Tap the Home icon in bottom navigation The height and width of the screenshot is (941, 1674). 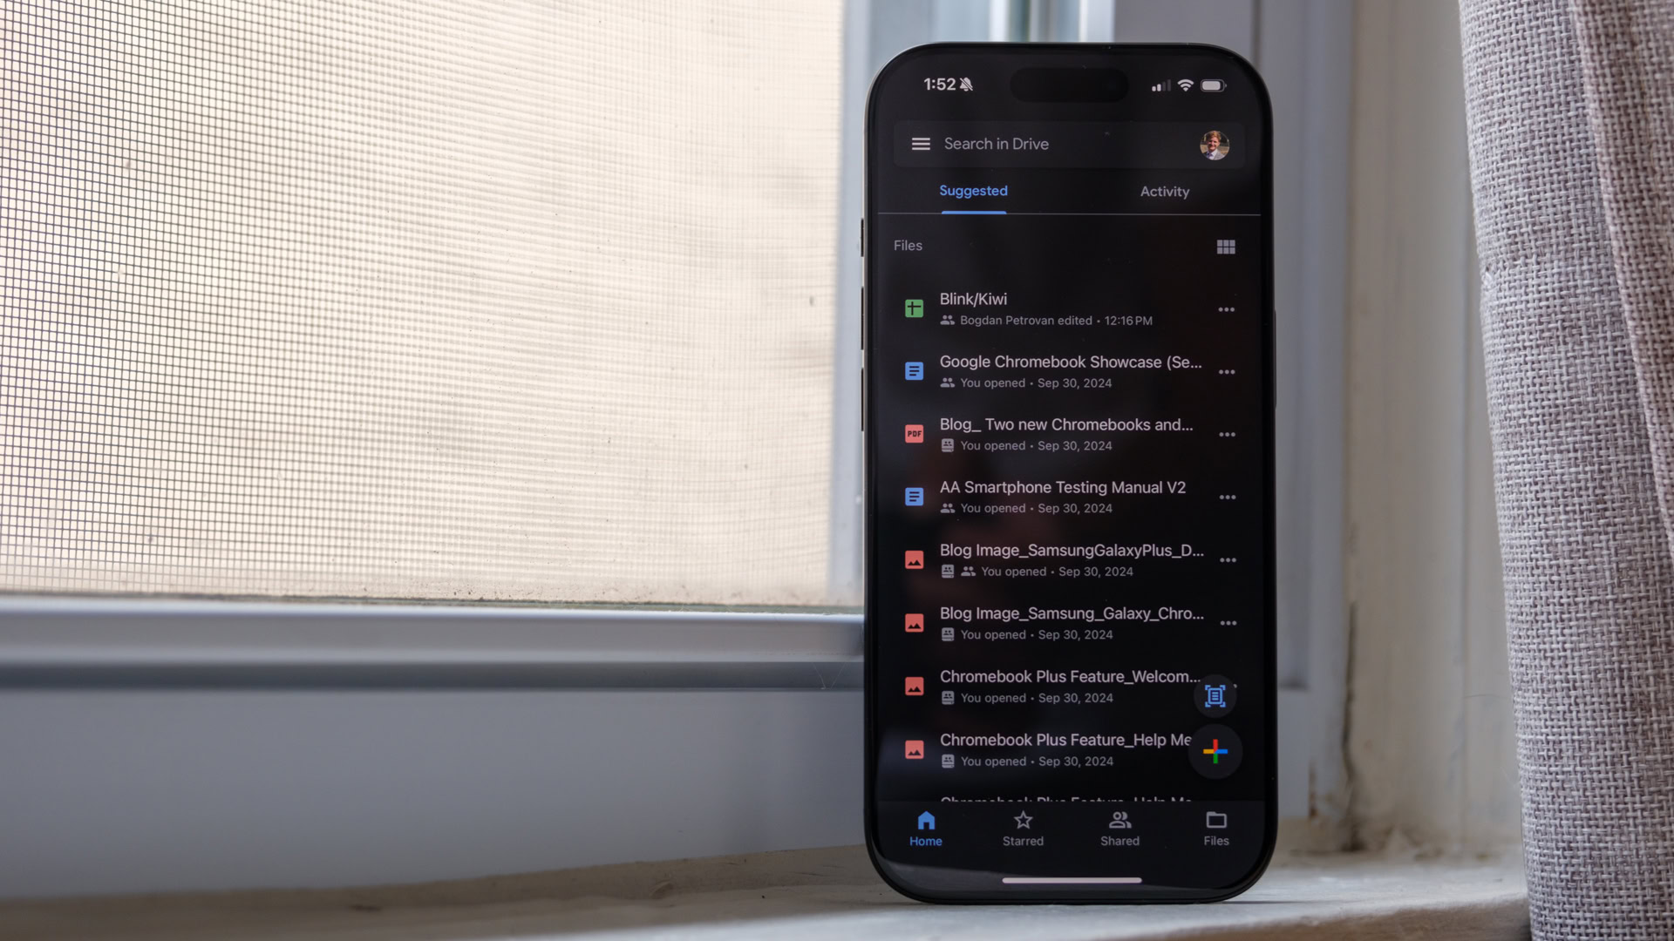(926, 825)
